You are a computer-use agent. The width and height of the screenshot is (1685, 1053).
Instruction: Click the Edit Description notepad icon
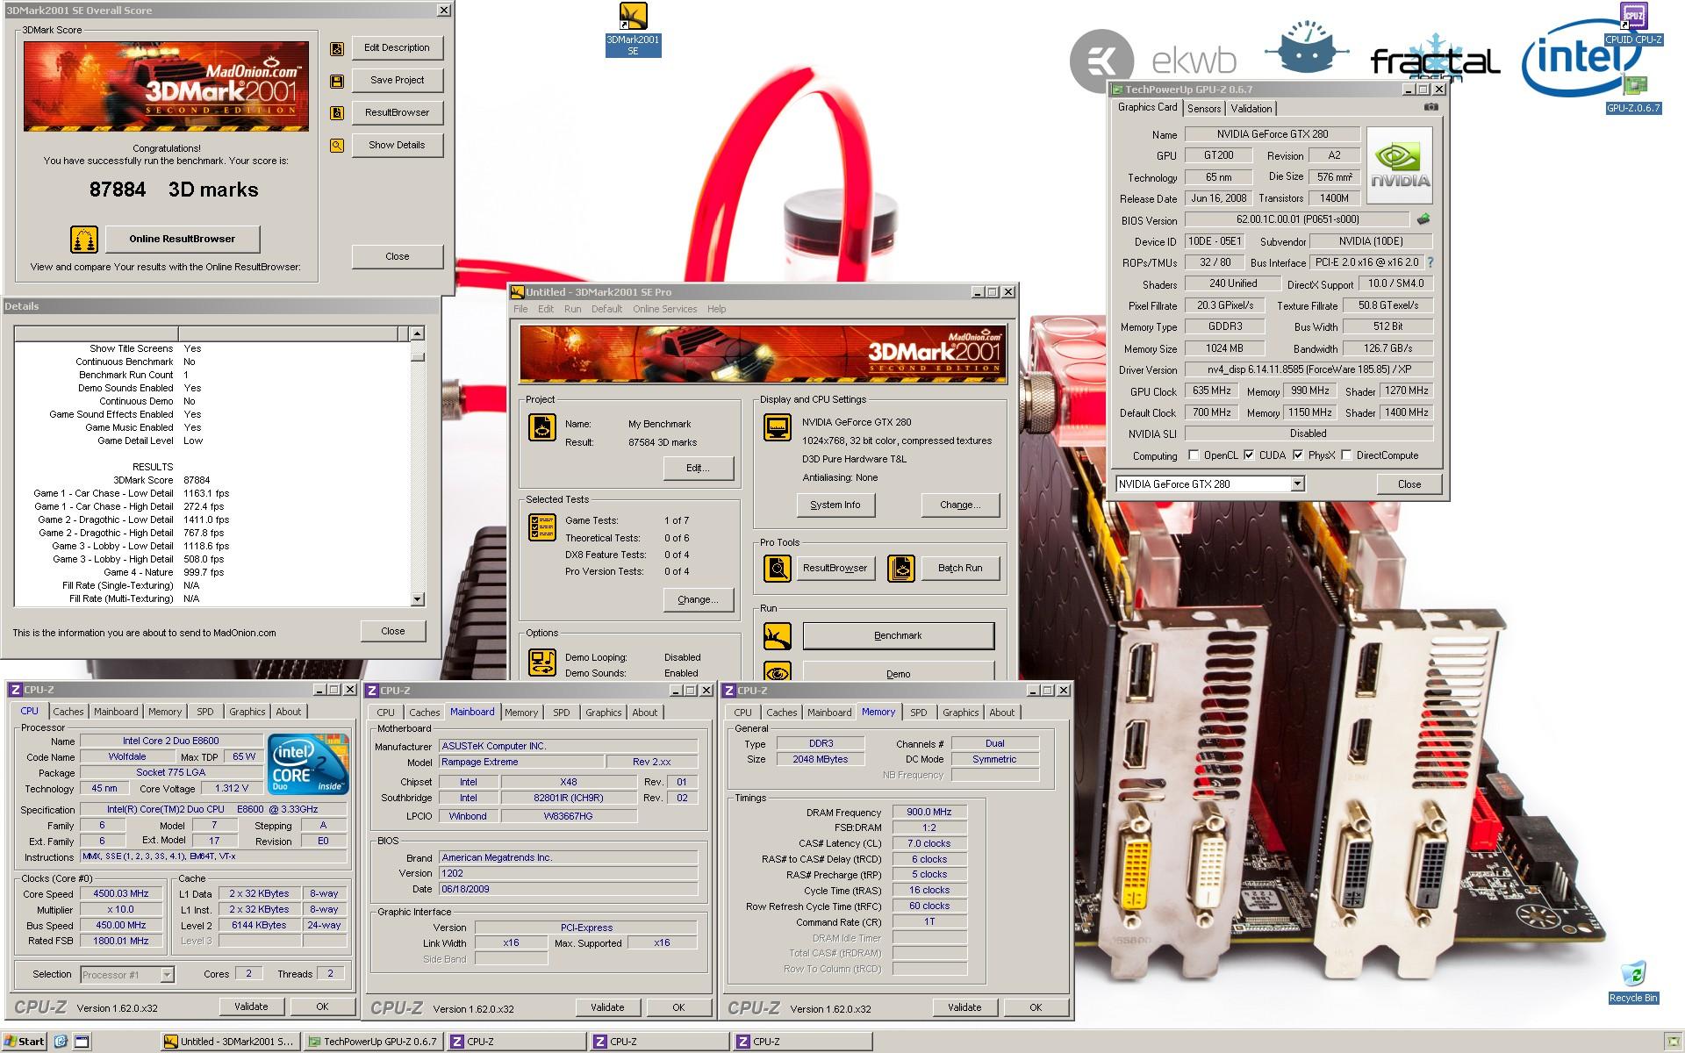tap(337, 48)
